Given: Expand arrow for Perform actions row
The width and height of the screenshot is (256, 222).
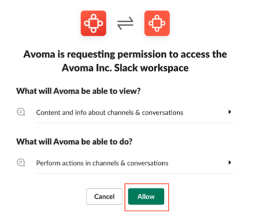Looking at the screenshot, I should (229, 162).
